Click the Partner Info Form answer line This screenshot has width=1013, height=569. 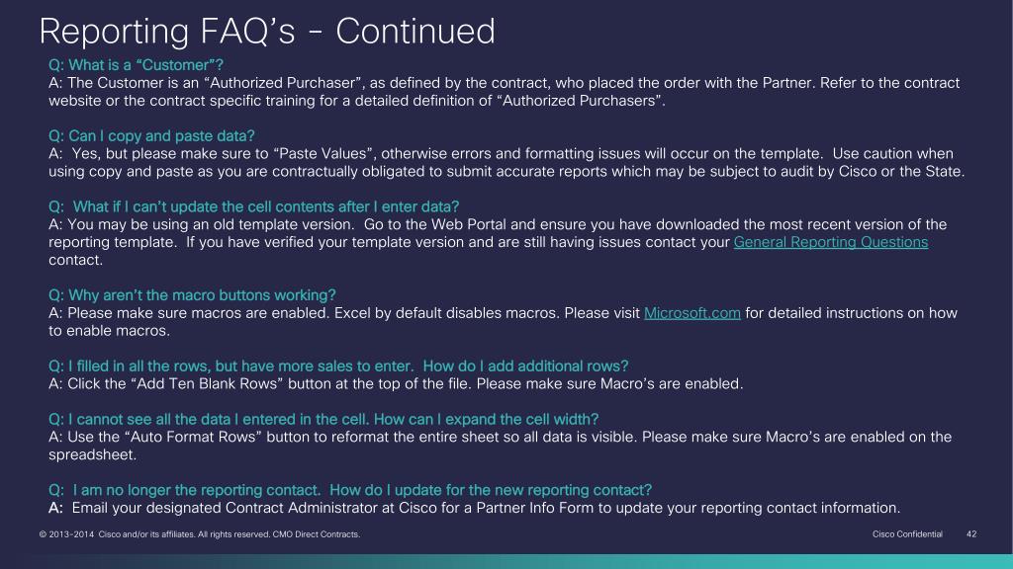pos(474,509)
